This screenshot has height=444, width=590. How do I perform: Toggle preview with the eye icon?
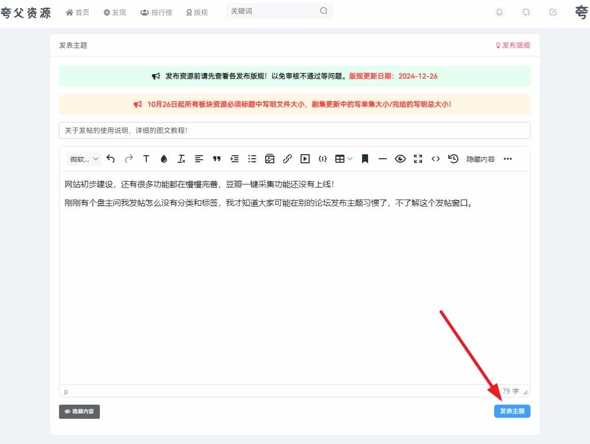tap(400, 159)
